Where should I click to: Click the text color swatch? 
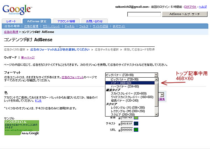(x=136, y=123)
